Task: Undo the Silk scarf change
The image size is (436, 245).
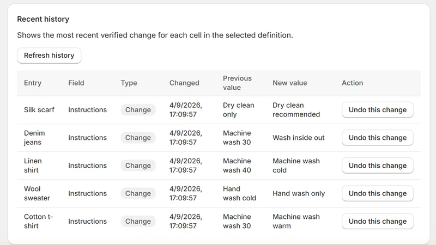Action: point(378,110)
